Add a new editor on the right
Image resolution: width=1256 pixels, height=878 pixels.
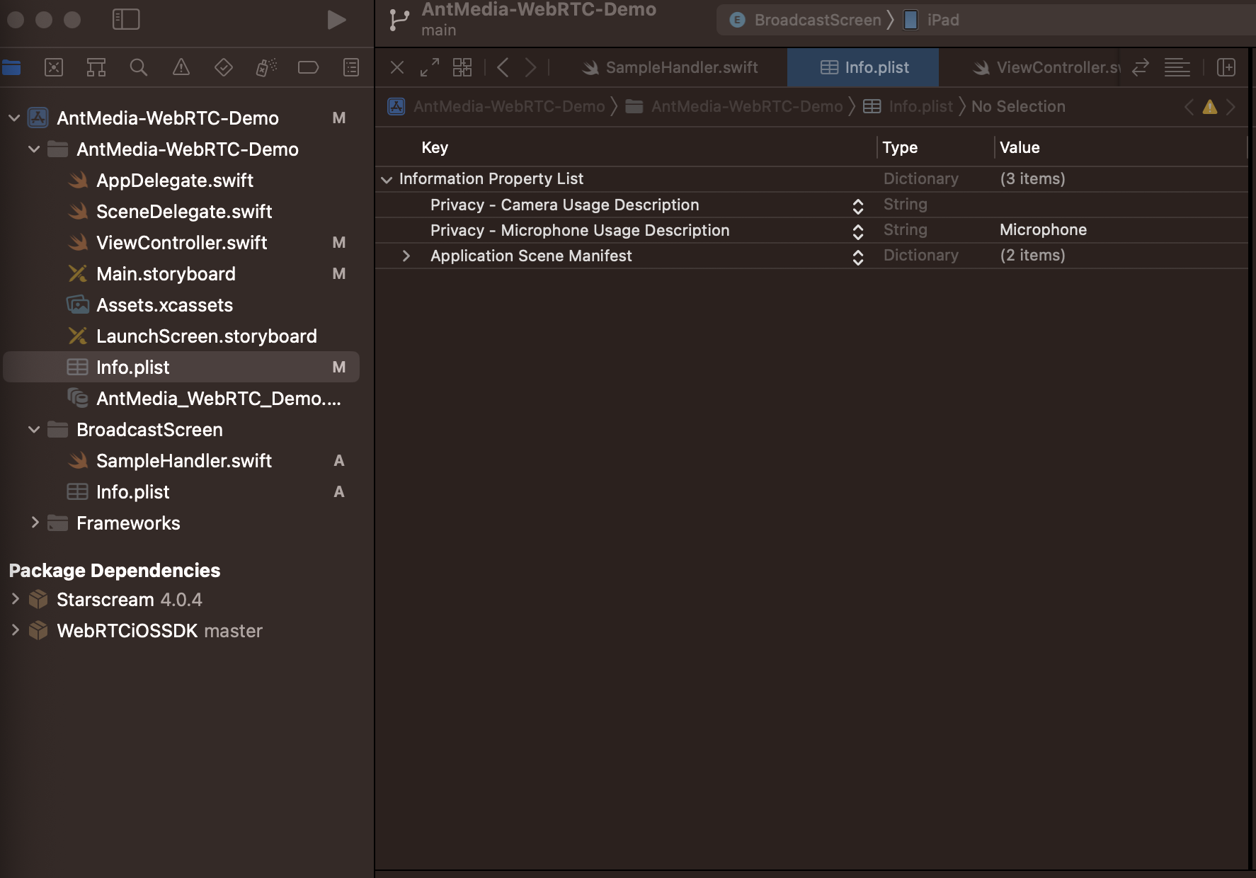tap(1226, 67)
